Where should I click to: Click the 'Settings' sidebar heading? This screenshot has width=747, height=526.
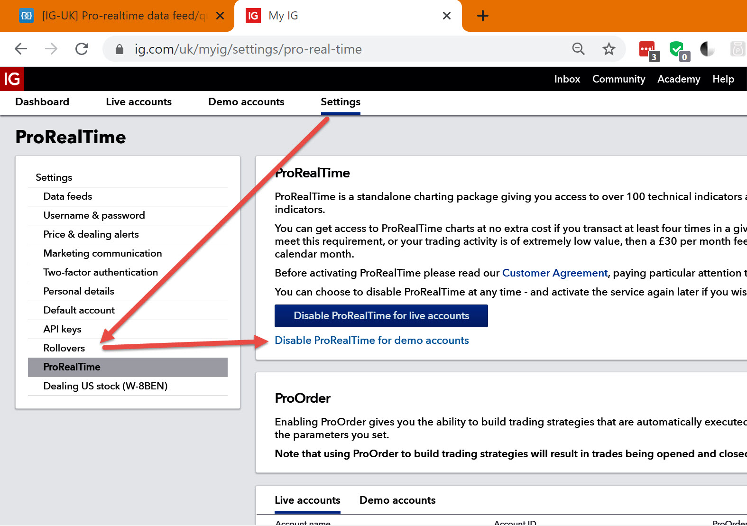coord(54,177)
